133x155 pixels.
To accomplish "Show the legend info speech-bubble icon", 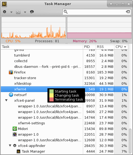I will tap(32, 12).
